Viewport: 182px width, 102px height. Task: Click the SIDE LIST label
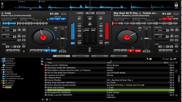pos(111,97)
